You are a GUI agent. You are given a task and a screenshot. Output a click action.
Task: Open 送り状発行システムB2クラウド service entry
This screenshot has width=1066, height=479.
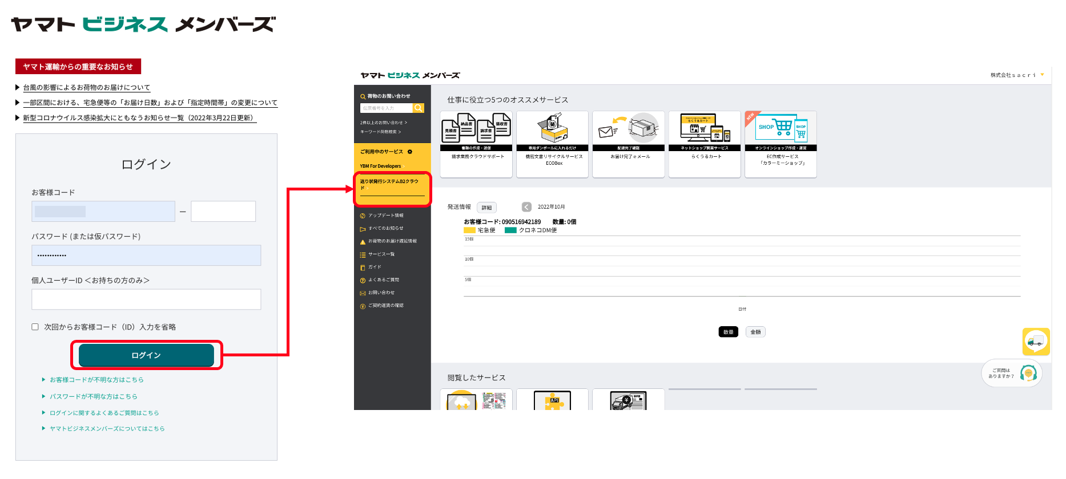click(x=389, y=184)
